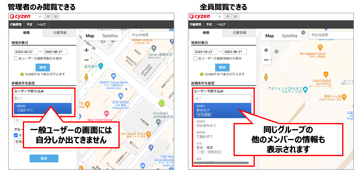
Task: Click Muji Hotel Ginza hotel pin
Action: (x=106, y=114)
